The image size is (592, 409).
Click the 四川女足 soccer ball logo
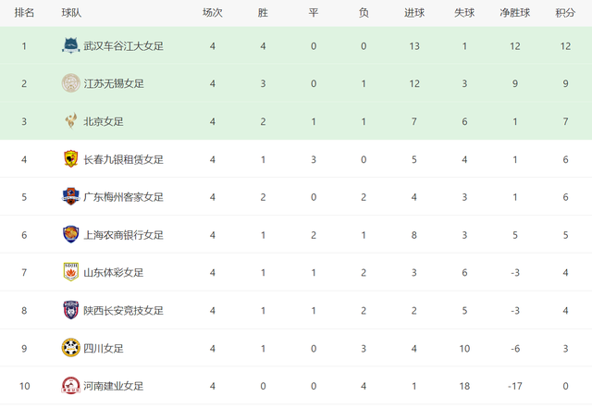click(x=70, y=348)
